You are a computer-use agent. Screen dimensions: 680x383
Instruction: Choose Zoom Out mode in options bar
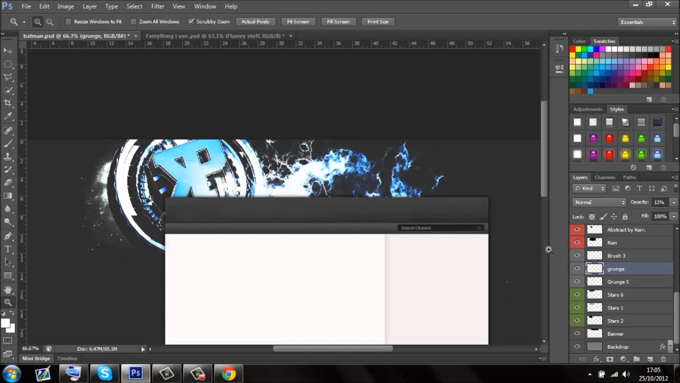pos(50,22)
